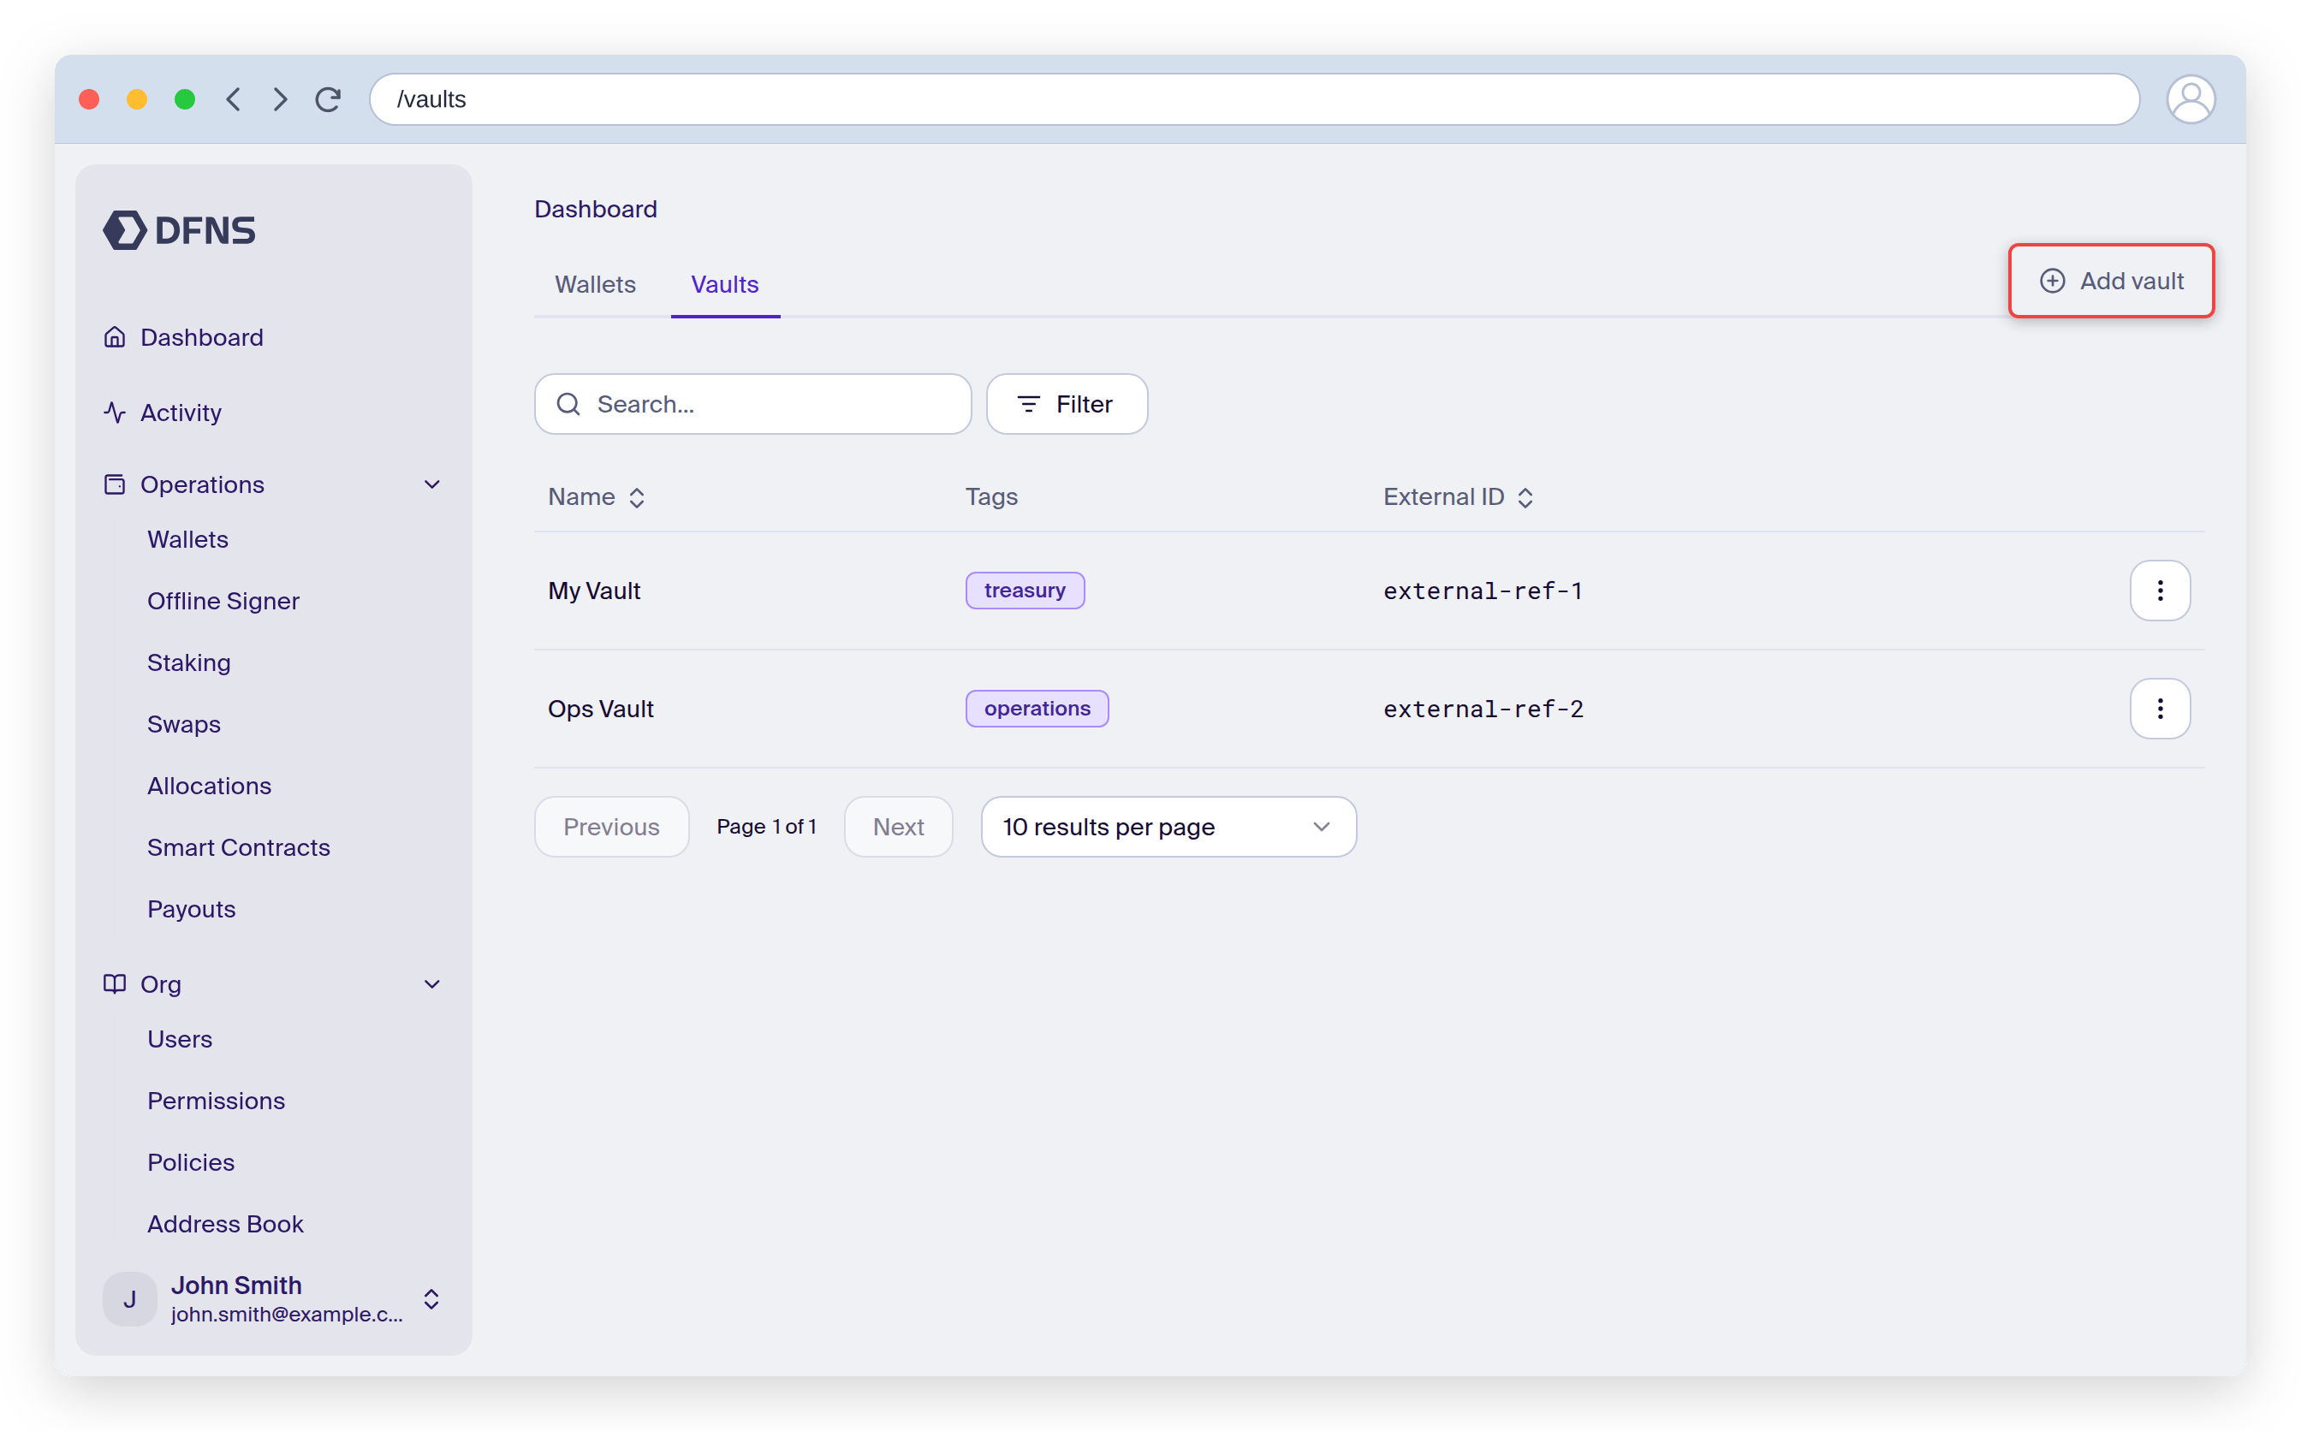Open the 10 results per page dropdown

click(1168, 827)
